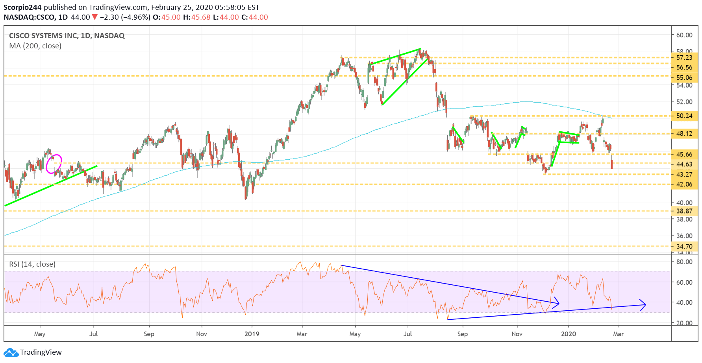Click the 40.00 label on RSI axis
The width and height of the screenshot is (702, 363).
click(684, 303)
